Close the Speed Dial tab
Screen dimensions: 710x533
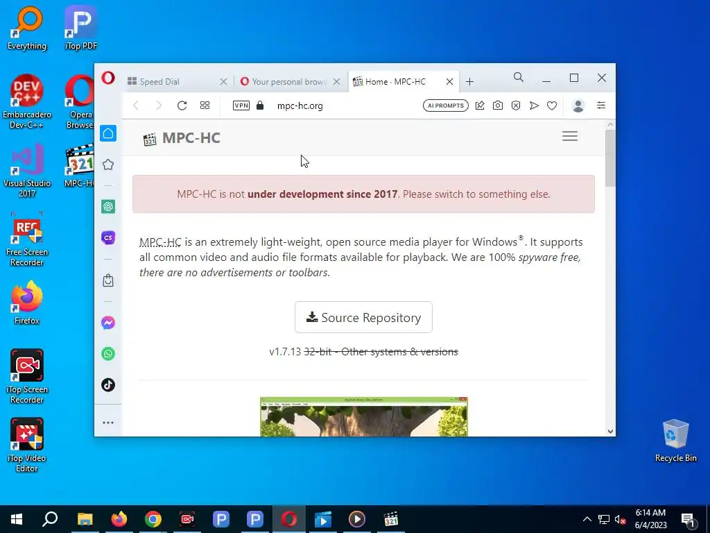pyautogui.click(x=223, y=82)
